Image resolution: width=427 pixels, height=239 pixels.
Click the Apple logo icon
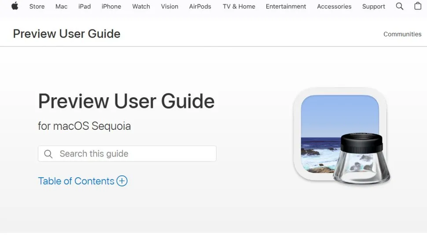pos(15,6)
